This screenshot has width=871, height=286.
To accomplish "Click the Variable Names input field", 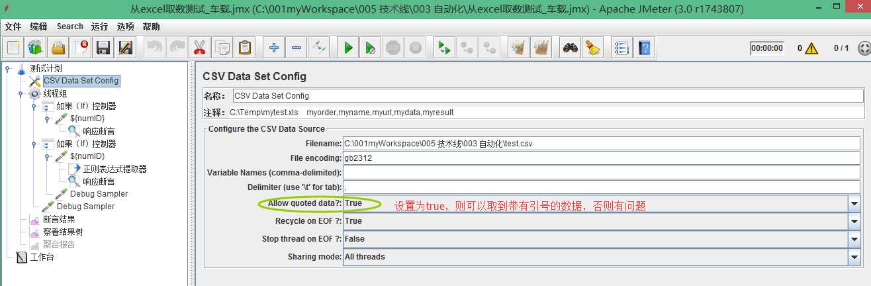I will pyautogui.click(x=602, y=172).
